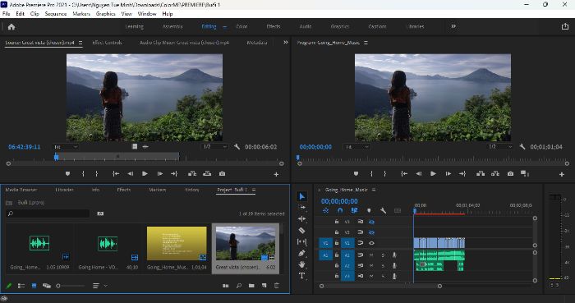Viewport: 575px width, 303px height.
Task: Click Find magnifier at Project panel bottom
Action: [239, 286]
